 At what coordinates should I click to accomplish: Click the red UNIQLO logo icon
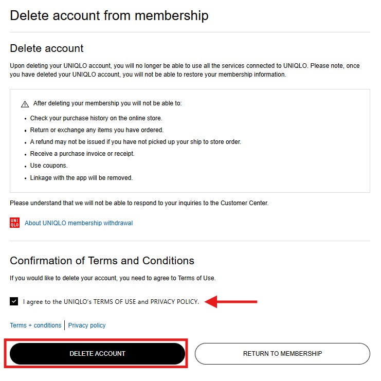[x=14, y=223]
